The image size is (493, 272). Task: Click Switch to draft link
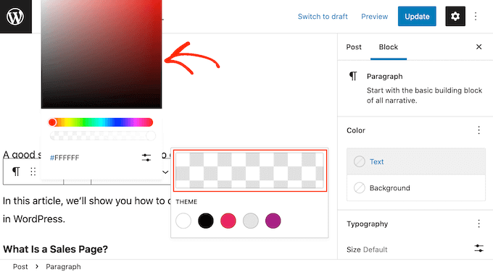pyautogui.click(x=323, y=17)
